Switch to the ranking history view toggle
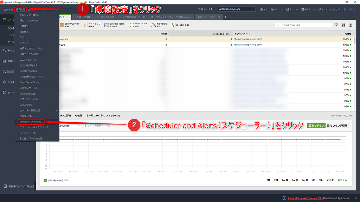This screenshot has width=360, height=202. 337,126
